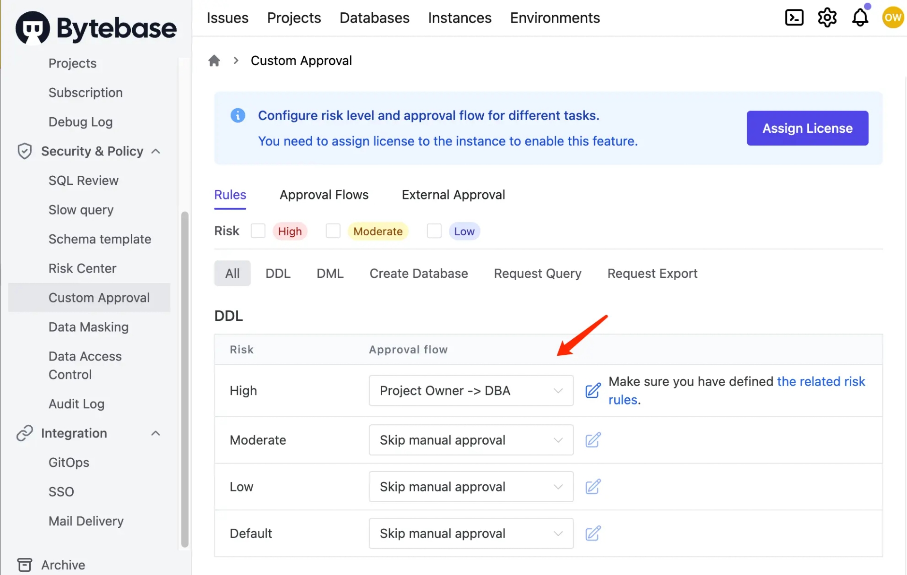Click the Bytebase logo

click(x=96, y=28)
